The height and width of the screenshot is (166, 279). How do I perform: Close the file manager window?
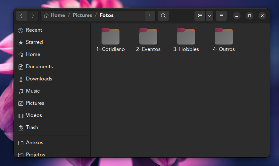click(x=262, y=16)
